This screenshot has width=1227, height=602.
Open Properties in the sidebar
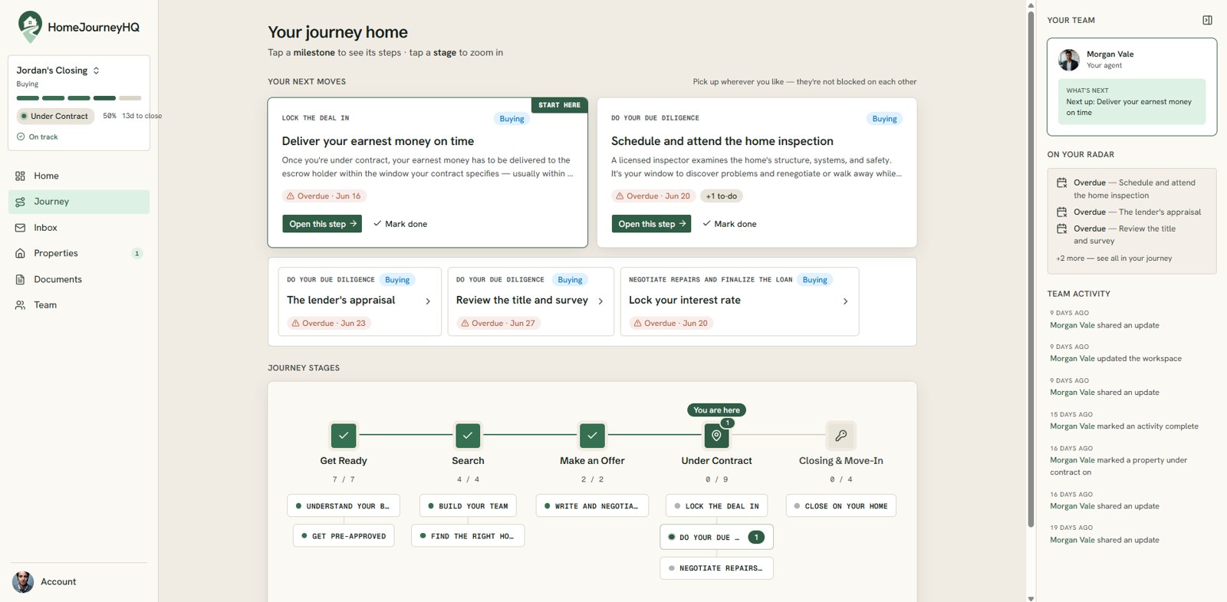[x=79, y=253]
